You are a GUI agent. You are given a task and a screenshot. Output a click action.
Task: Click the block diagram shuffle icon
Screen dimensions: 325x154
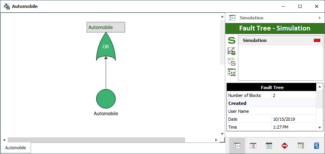[x=232, y=72]
